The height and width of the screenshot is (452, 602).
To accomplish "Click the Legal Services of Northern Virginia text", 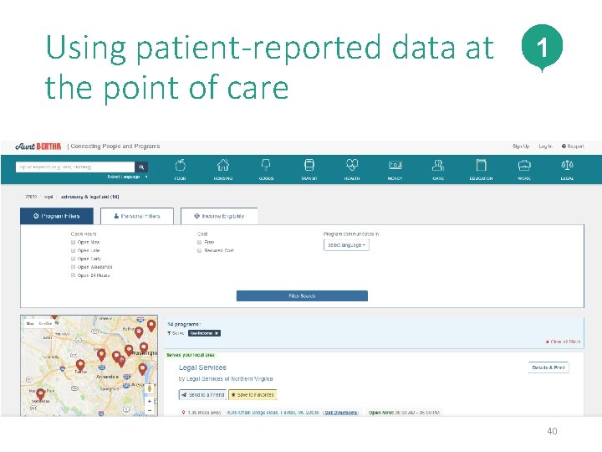I will point(230,378).
